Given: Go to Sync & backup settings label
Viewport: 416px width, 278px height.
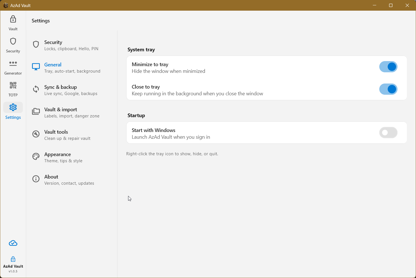Looking at the screenshot, I should pos(61,87).
